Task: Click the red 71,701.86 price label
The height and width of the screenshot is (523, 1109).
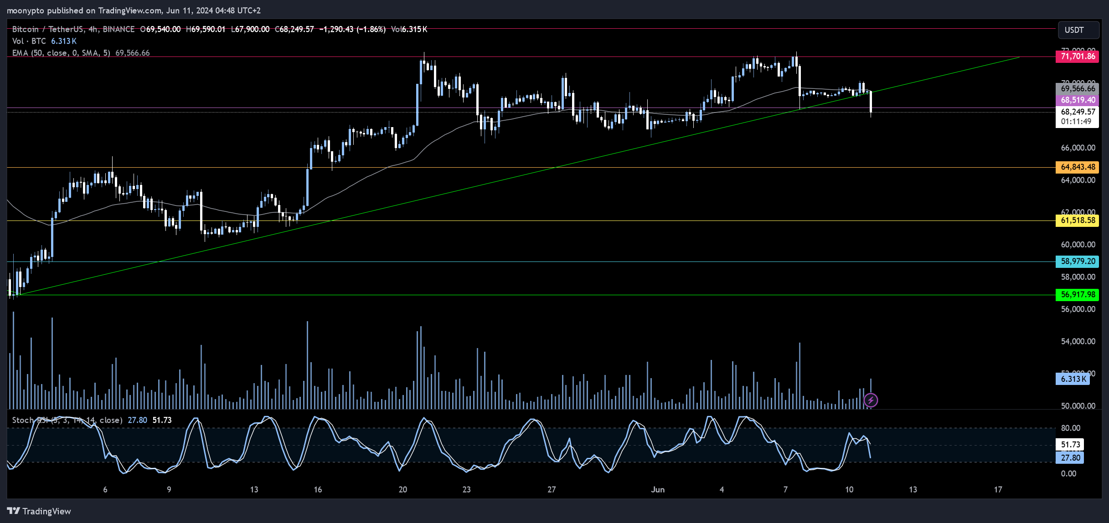Action: pyautogui.click(x=1078, y=56)
